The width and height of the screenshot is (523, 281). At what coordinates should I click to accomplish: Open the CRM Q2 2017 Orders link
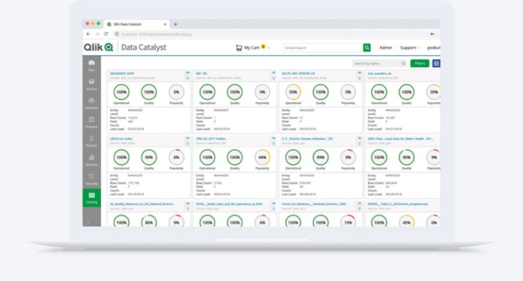pos(210,138)
